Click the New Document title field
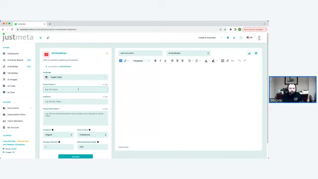The width and height of the screenshot is (318, 179). click(x=141, y=53)
